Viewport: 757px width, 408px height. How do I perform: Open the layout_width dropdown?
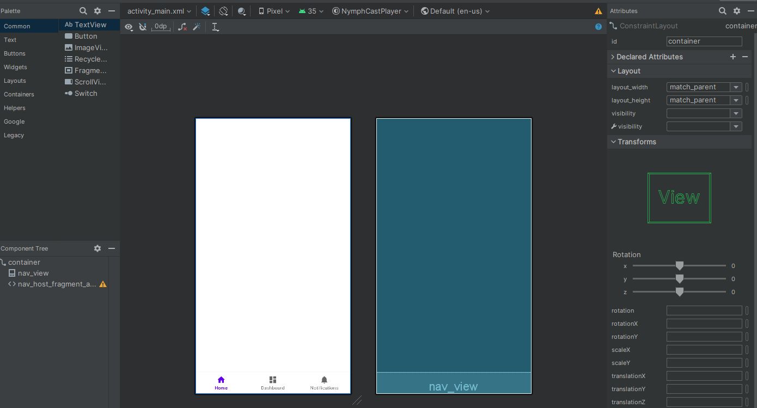tap(736, 87)
